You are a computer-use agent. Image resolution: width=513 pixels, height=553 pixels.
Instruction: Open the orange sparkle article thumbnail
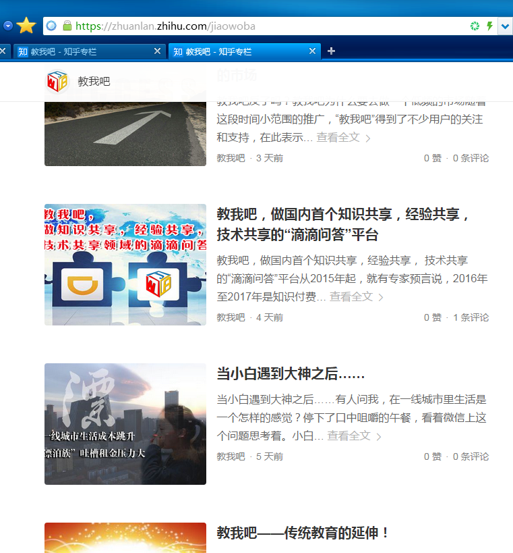click(125, 538)
